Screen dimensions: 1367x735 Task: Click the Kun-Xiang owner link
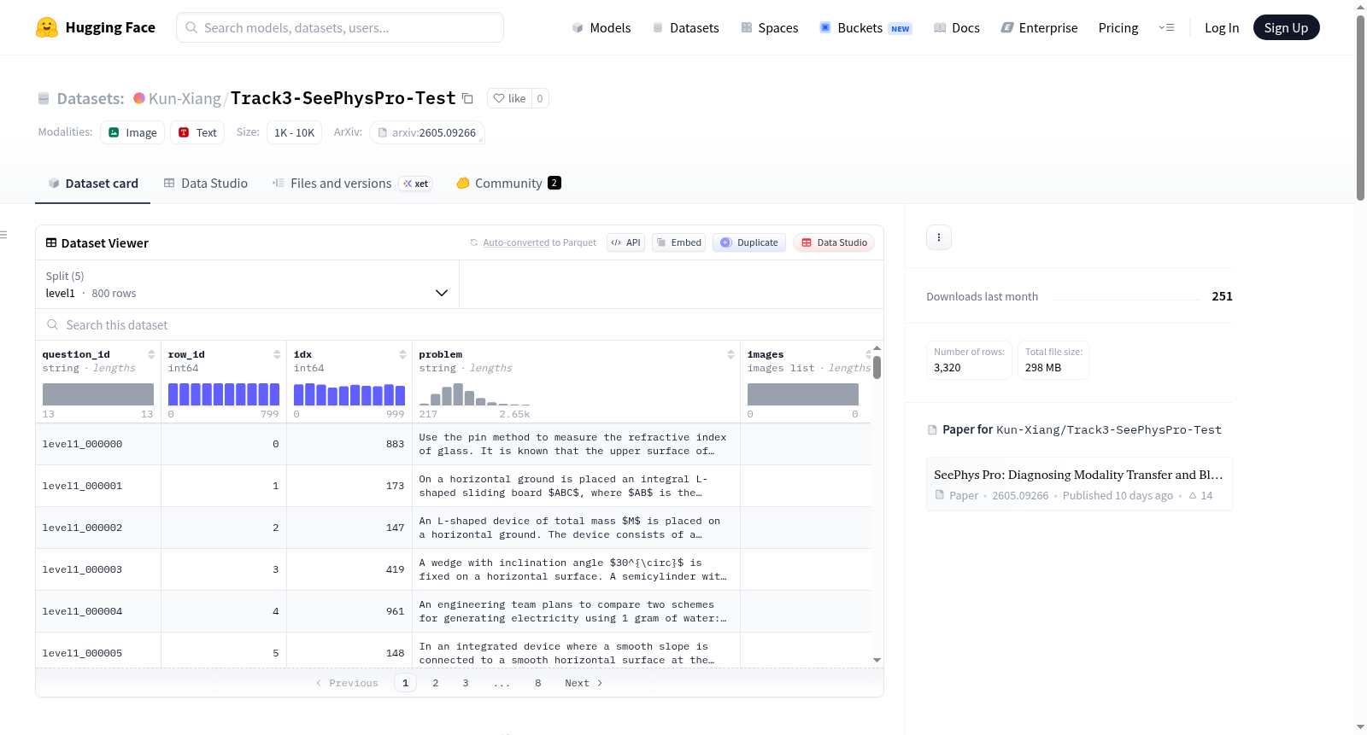point(185,98)
